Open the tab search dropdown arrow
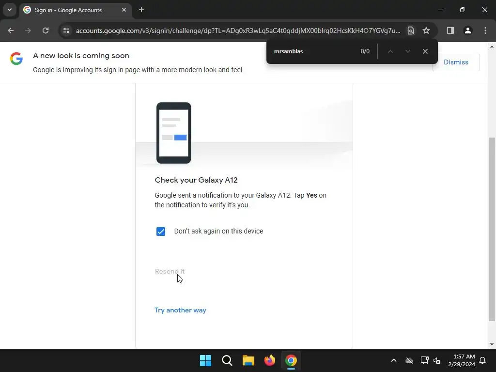This screenshot has width=496, height=372. pos(10,10)
